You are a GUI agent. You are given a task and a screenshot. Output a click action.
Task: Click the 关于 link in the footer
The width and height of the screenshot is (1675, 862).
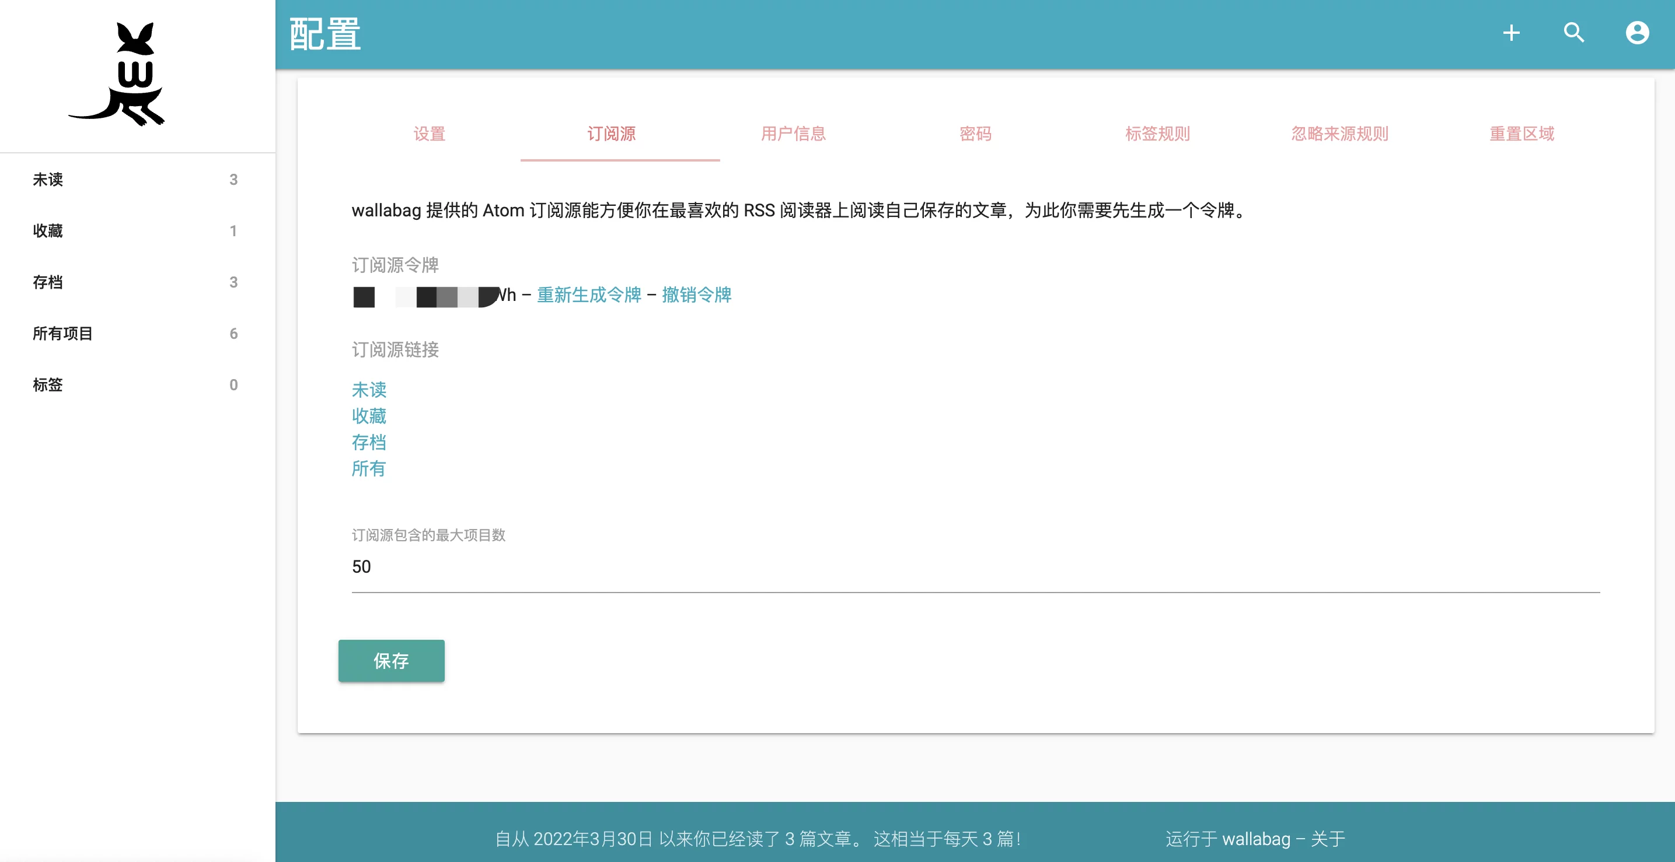[1327, 839]
